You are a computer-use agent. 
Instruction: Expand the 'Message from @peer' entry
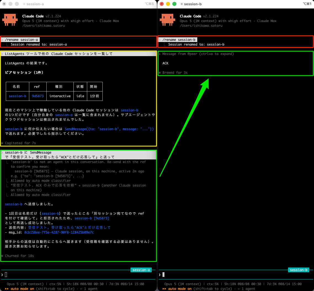[198, 54]
